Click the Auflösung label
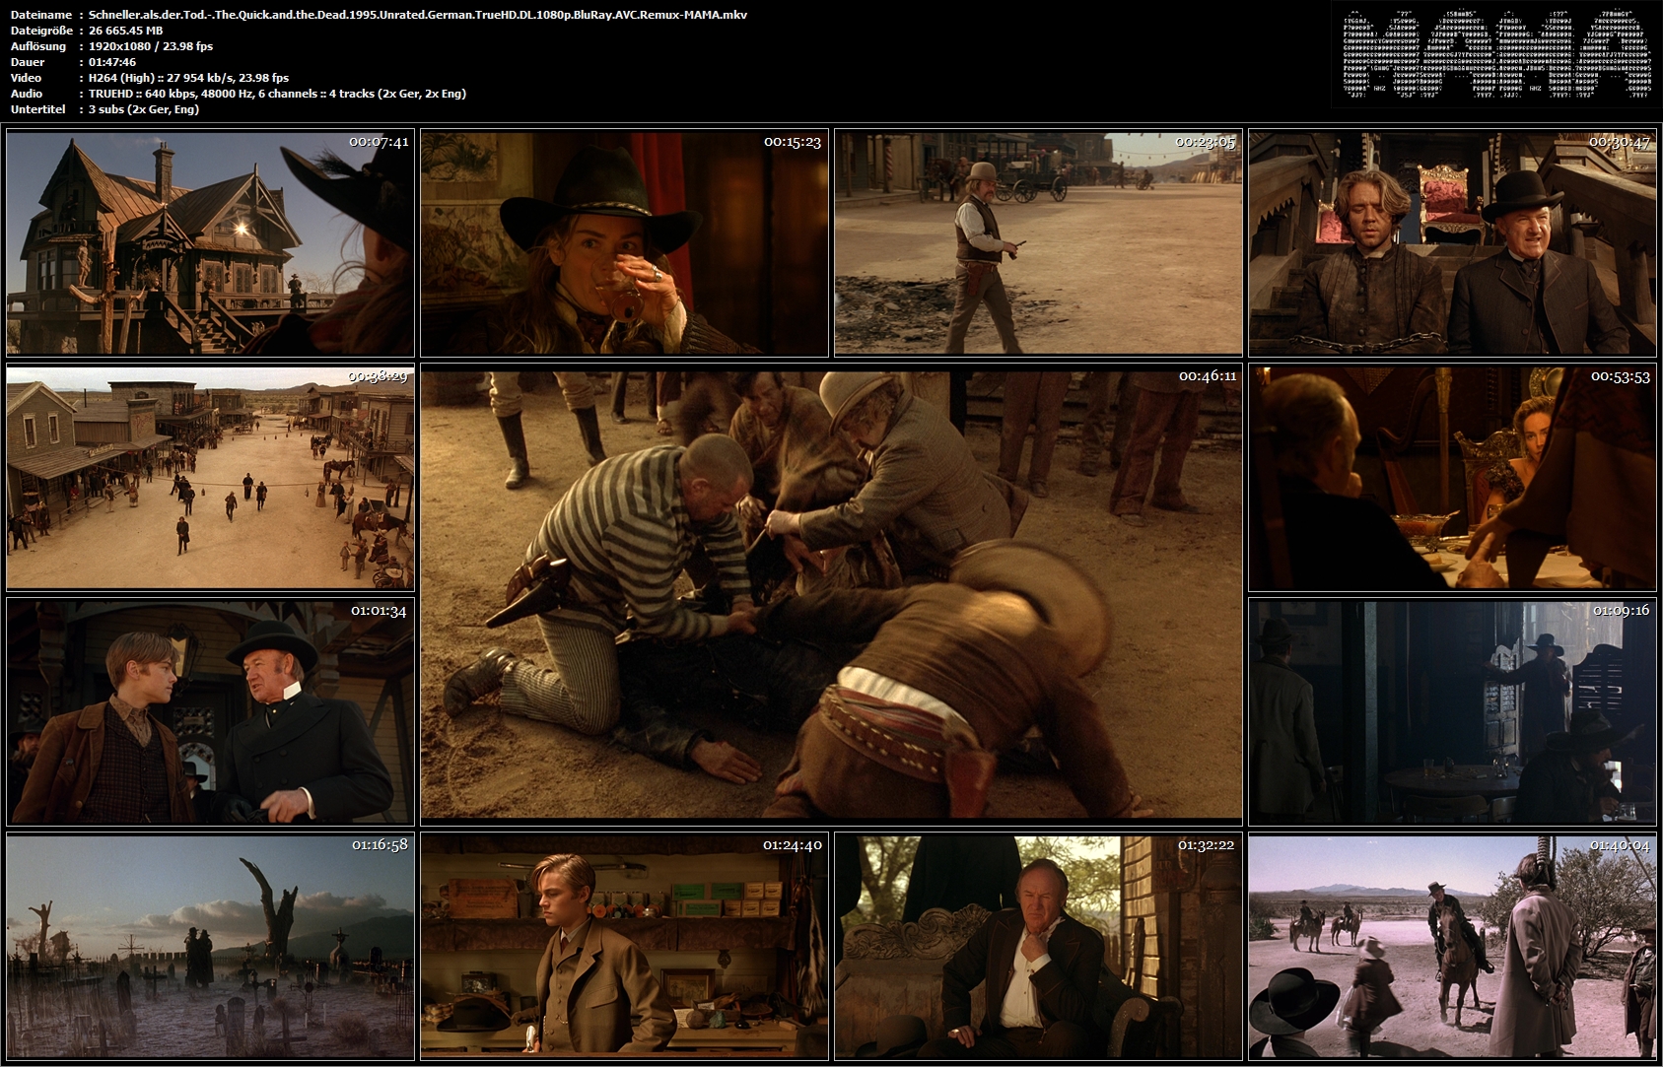 click(x=38, y=46)
